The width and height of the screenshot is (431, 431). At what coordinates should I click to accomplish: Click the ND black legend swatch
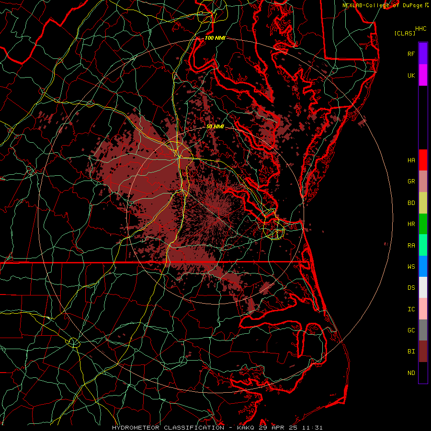pos(423,373)
